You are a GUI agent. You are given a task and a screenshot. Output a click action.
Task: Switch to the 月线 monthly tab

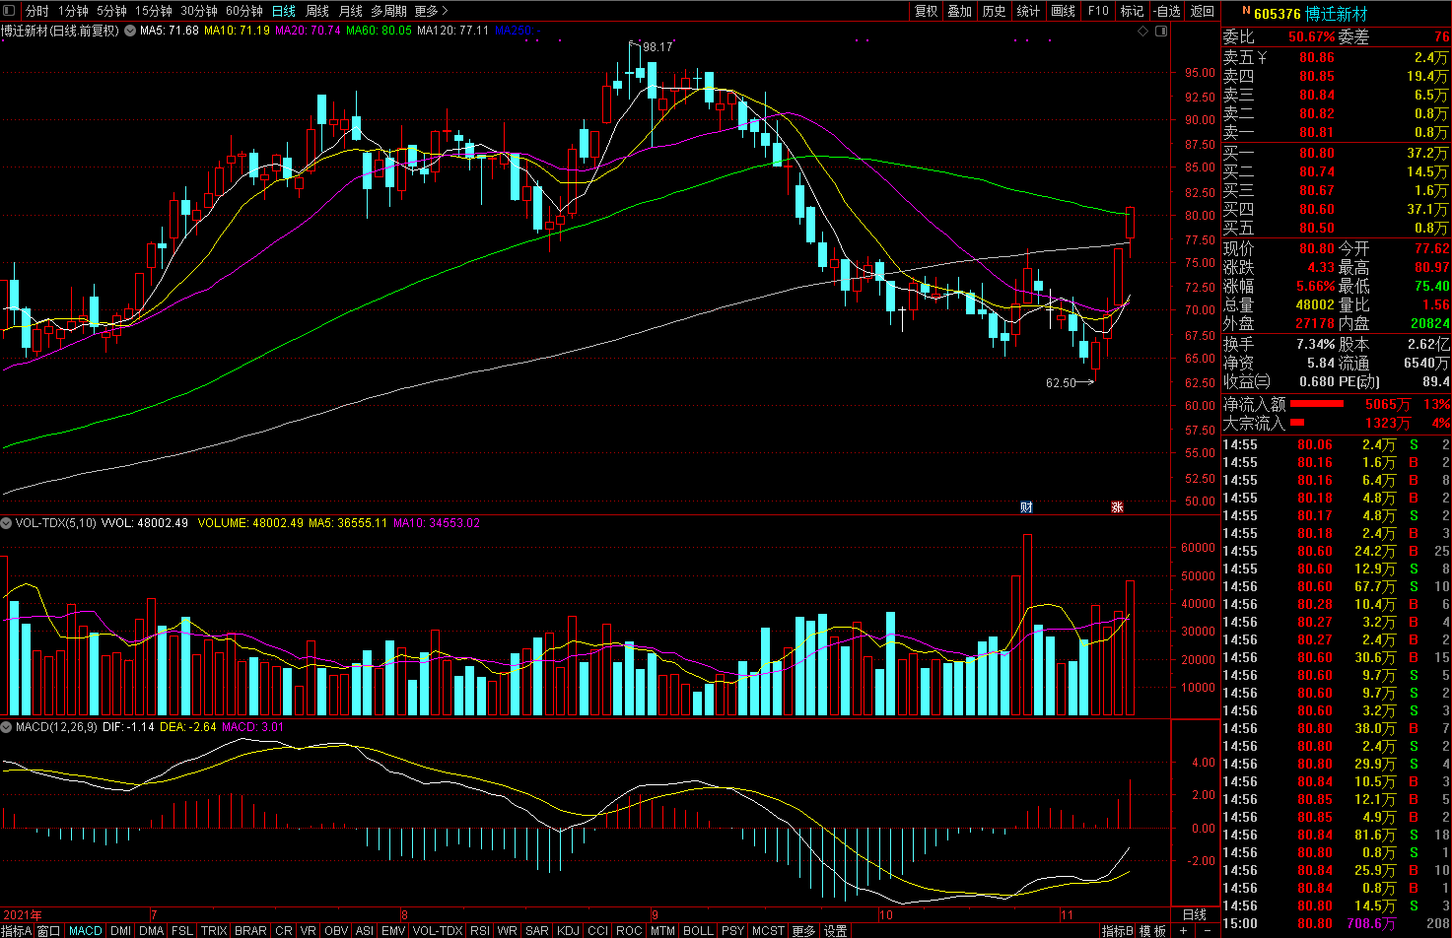pos(351,11)
